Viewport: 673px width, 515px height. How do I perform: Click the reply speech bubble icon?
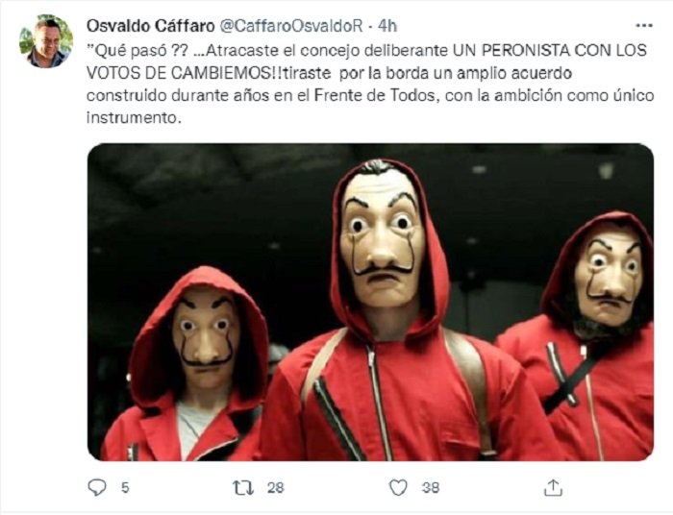coord(97,487)
